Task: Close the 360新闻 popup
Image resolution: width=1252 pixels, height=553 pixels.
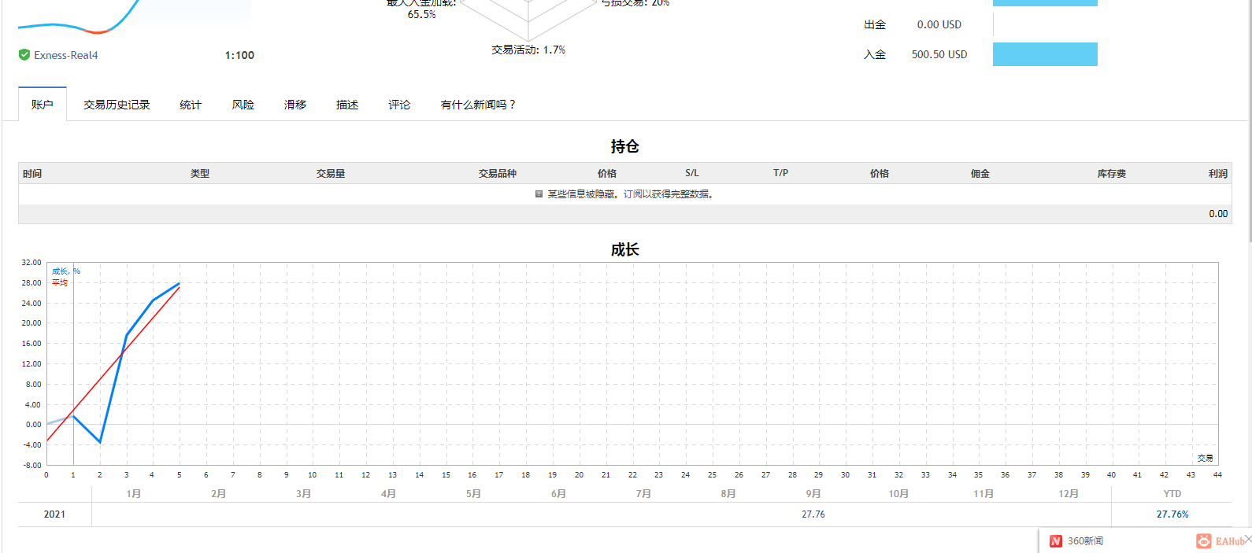Action: [1248, 539]
